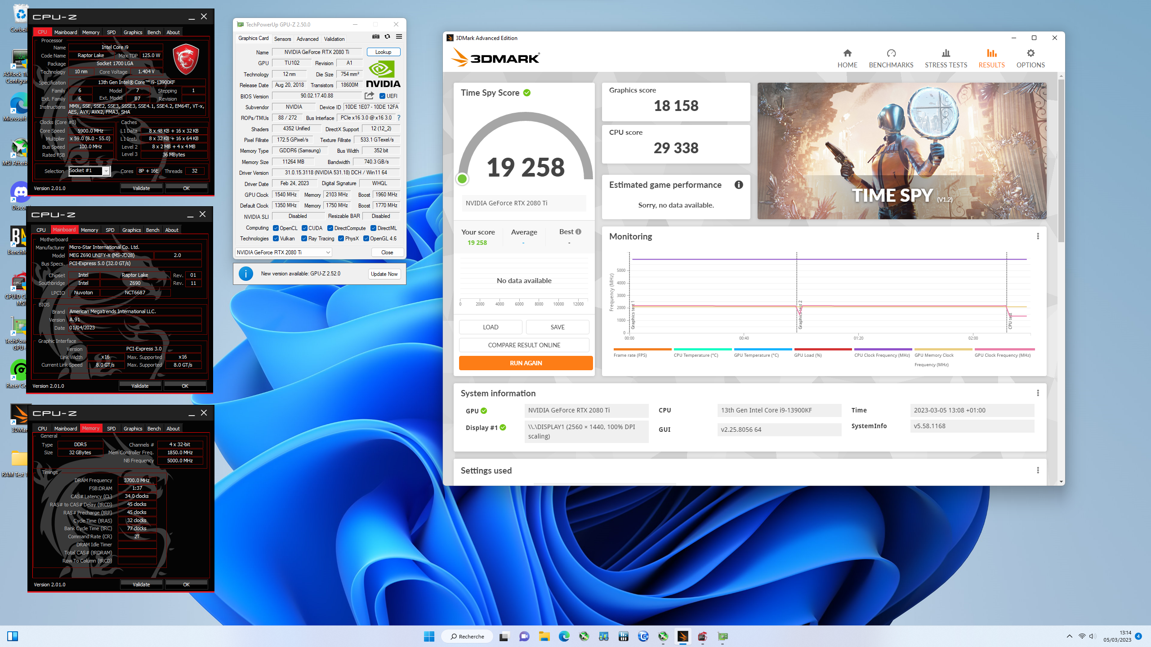Toggle the Vulkan checkbox
The height and width of the screenshot is (647, 1151).
(276, 239)
